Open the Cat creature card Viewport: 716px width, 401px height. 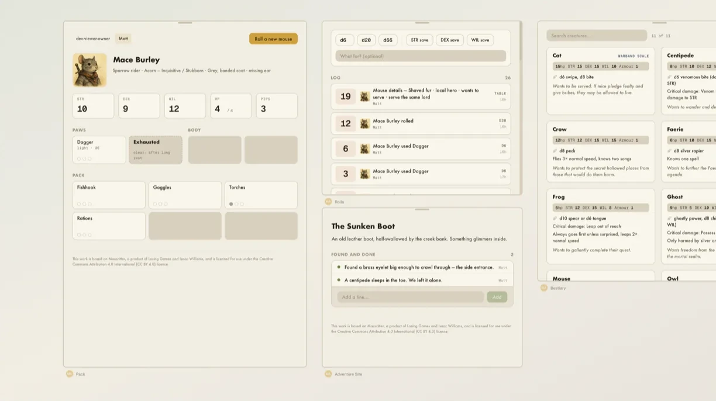point(601,82)
